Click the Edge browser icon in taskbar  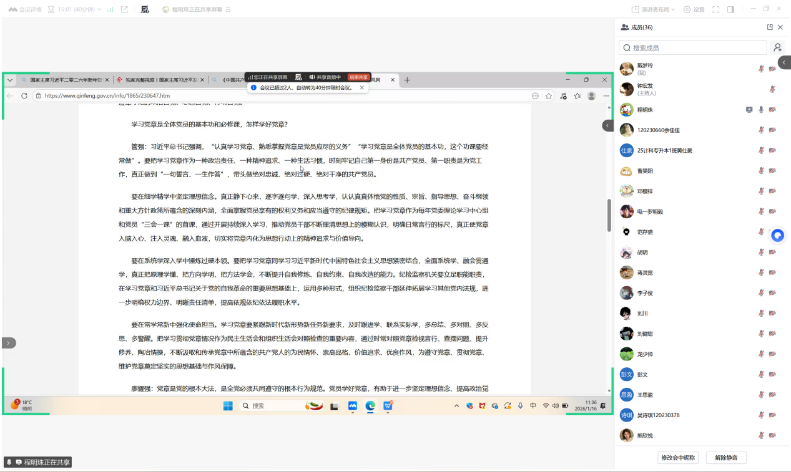pos(370,406)
